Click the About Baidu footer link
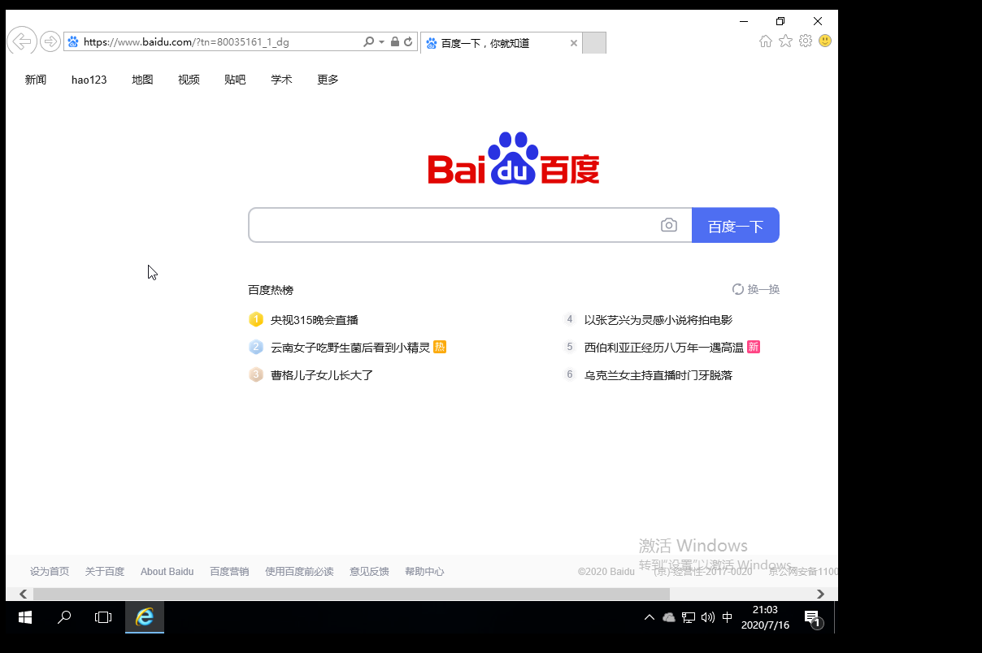The image size is (982, 653). 167,572
